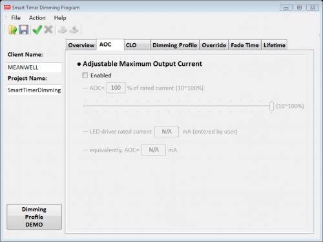
Task: Open the Help menu
Action: click(x=60, y=18)
